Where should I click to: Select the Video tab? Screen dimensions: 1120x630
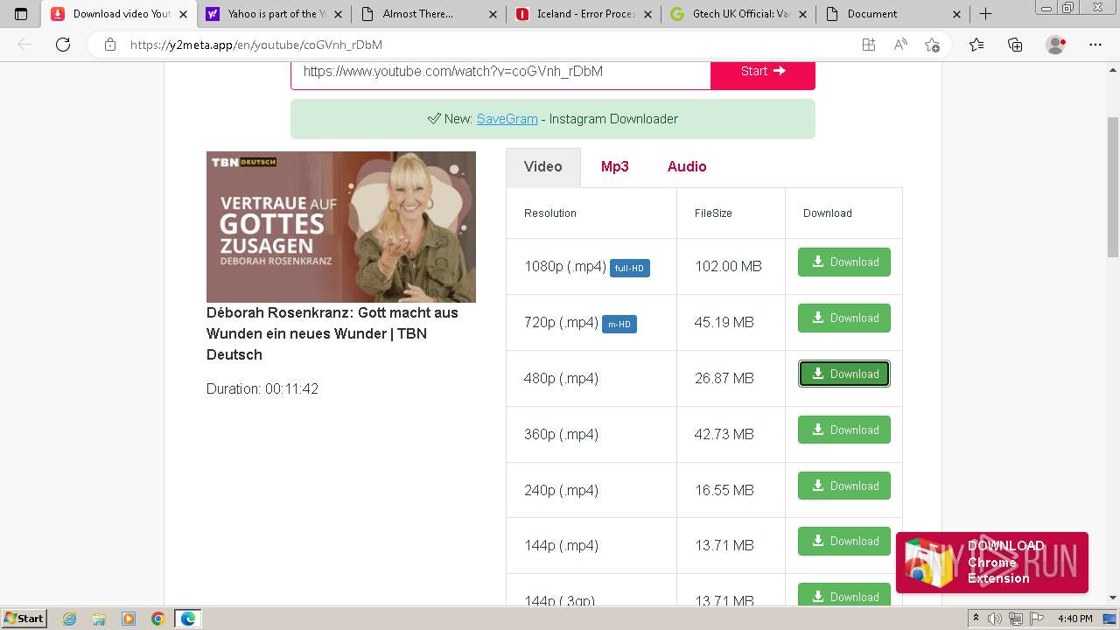point(542,166)
